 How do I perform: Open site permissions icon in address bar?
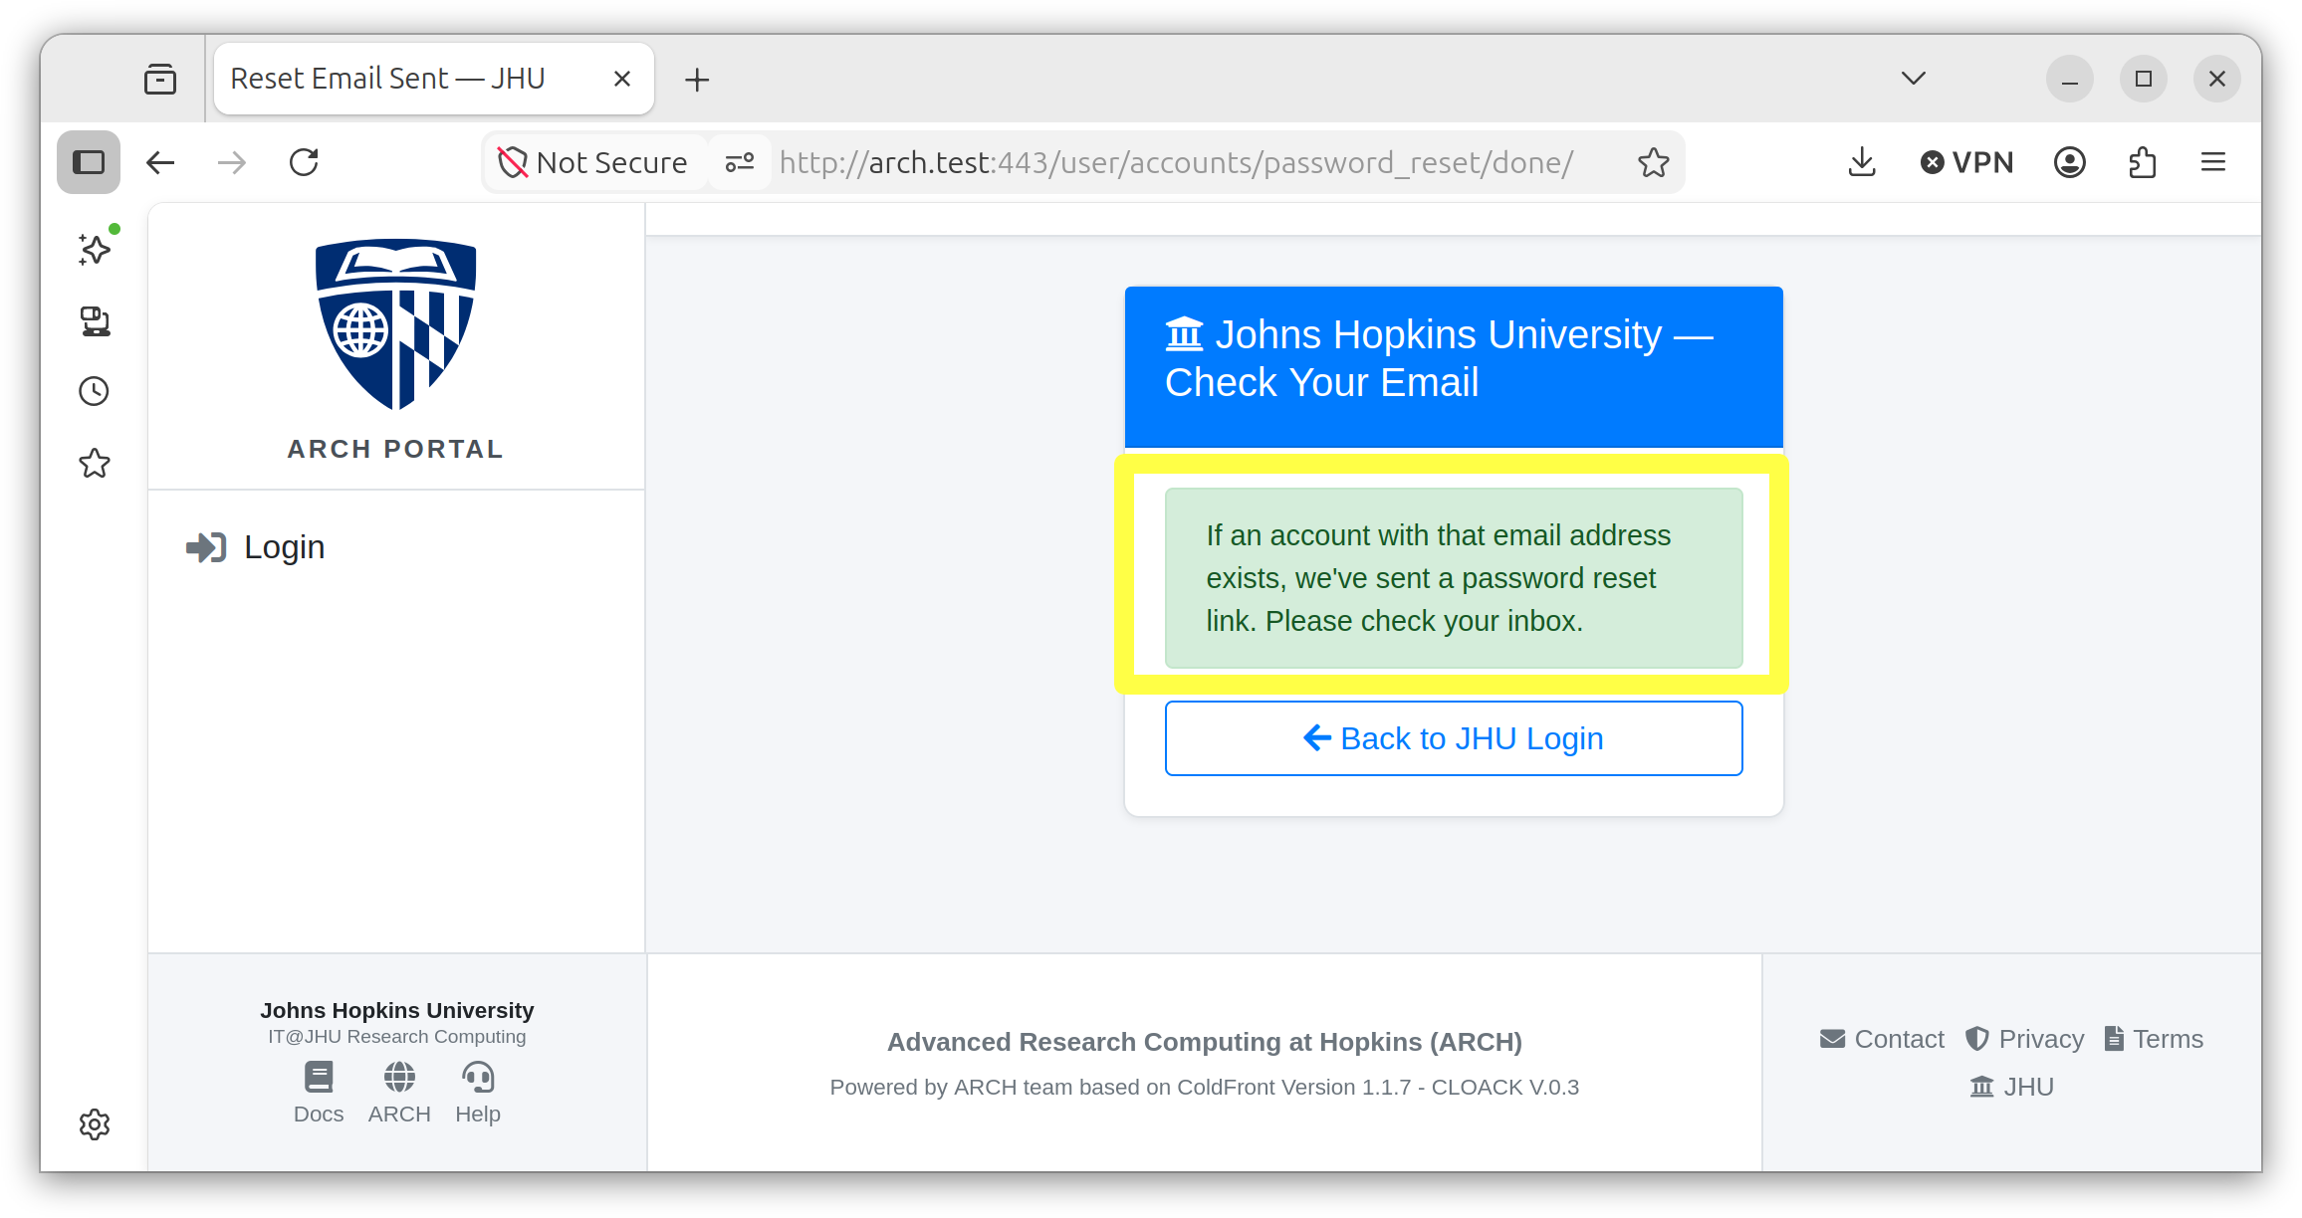pos(740,162)
